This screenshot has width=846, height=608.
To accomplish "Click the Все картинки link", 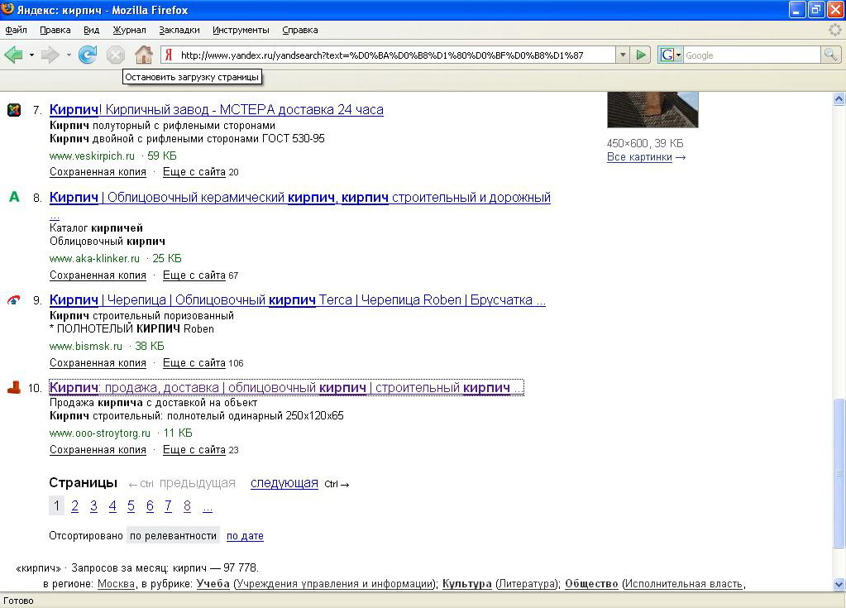I will [639, 157].
